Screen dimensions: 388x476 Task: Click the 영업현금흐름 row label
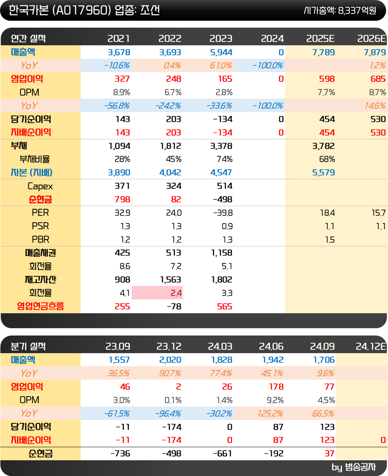pos(40,306)
